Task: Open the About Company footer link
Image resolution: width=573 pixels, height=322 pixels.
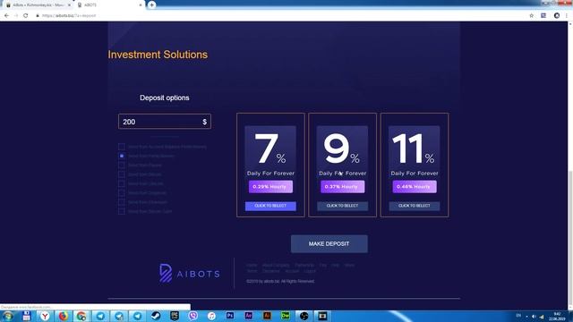Action: tap(276, 266)
